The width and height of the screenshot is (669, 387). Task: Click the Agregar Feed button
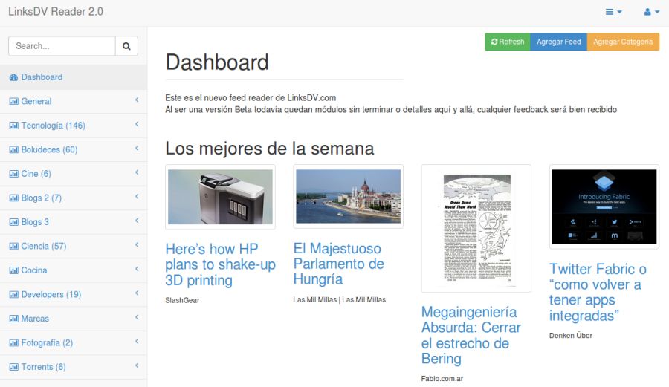point(558,42)
